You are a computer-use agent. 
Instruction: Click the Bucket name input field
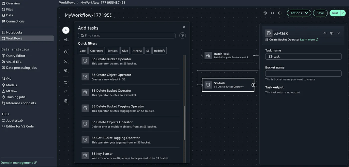303,73
